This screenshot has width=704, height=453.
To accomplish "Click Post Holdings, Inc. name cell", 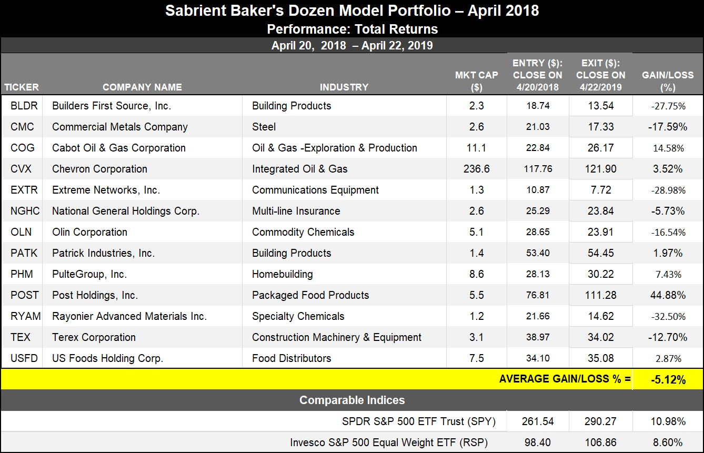I will tap(95, 295).
